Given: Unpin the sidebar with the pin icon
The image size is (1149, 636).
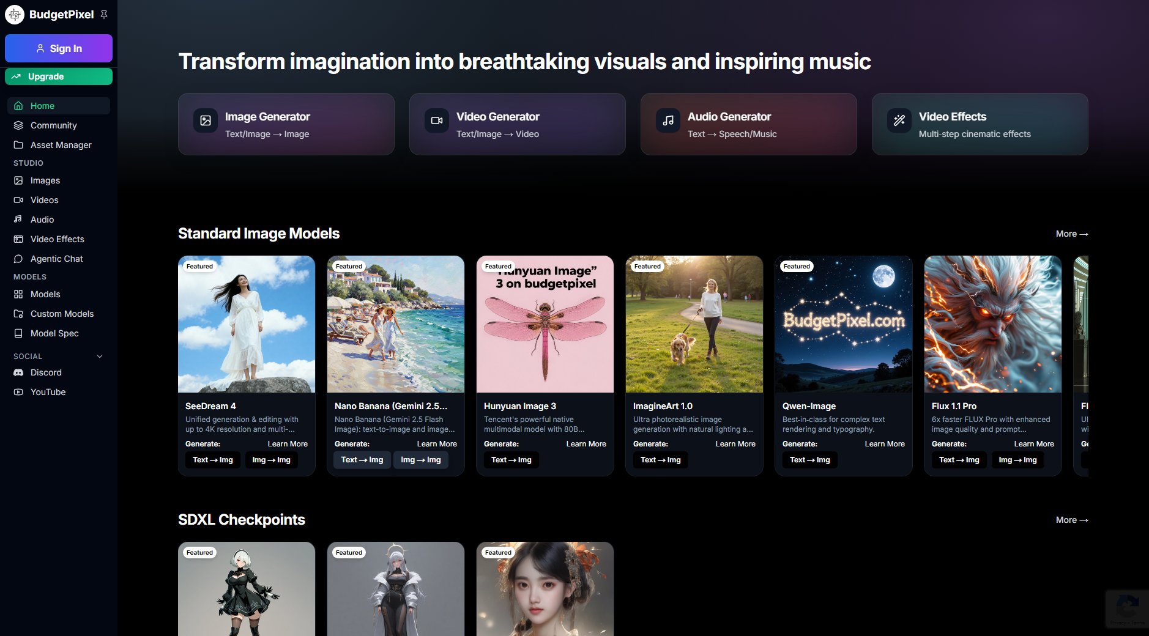Looking at the screenshot, I should (x=104, y=13).
